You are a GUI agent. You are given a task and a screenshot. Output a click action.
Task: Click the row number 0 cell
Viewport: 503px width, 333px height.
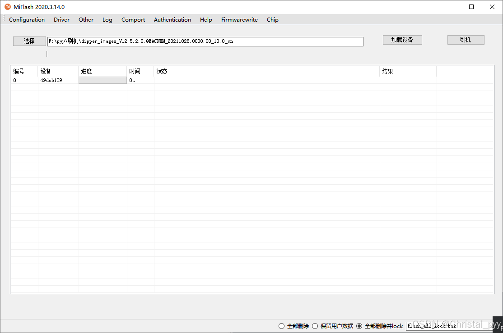point(14,80)
